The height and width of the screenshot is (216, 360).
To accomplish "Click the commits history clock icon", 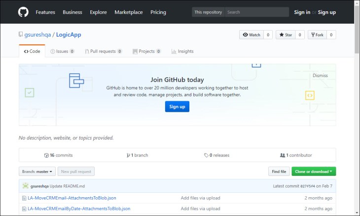I will [x=46, y=155].
